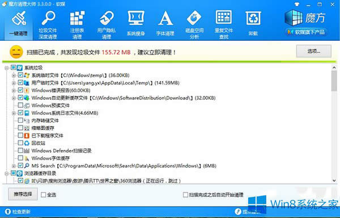
Task: Check the 内存转储文件 checkbox
Action: coord(20,120)
